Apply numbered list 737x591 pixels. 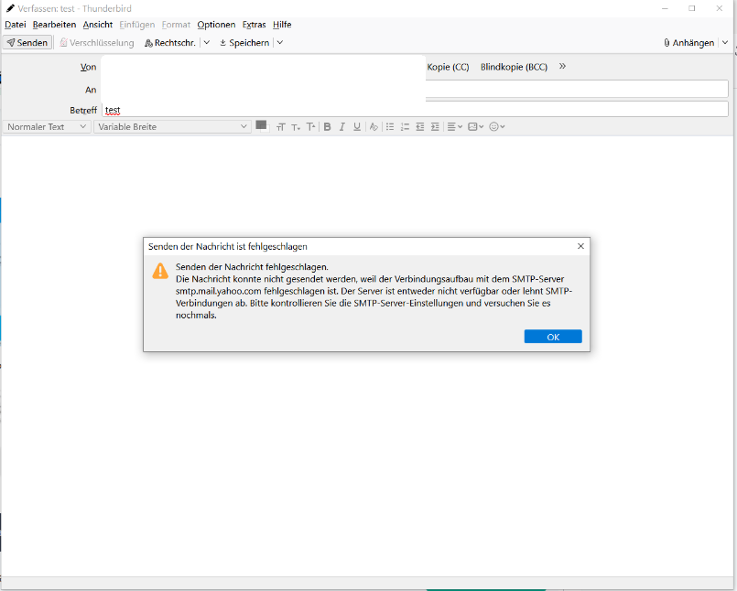(406, 127)
